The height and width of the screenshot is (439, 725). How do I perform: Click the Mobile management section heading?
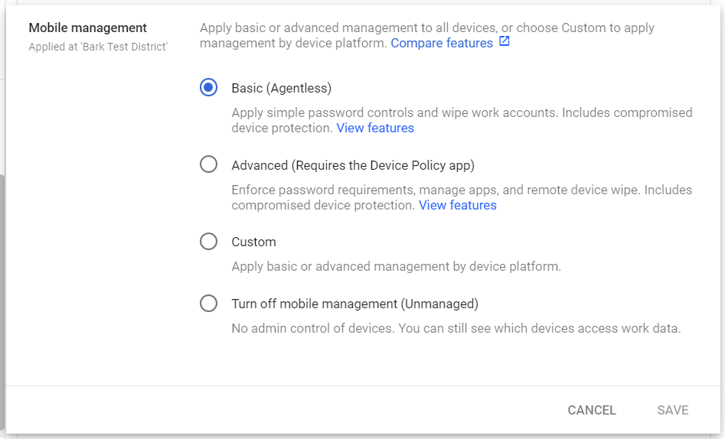pos(88,28)
